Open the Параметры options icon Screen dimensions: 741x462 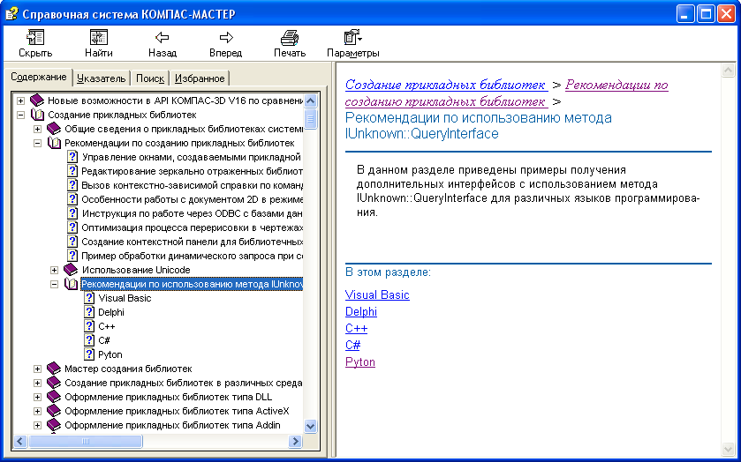352,37
